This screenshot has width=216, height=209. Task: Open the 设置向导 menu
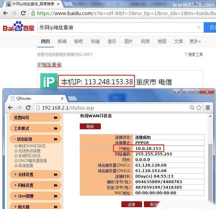[x=36, y=118]
